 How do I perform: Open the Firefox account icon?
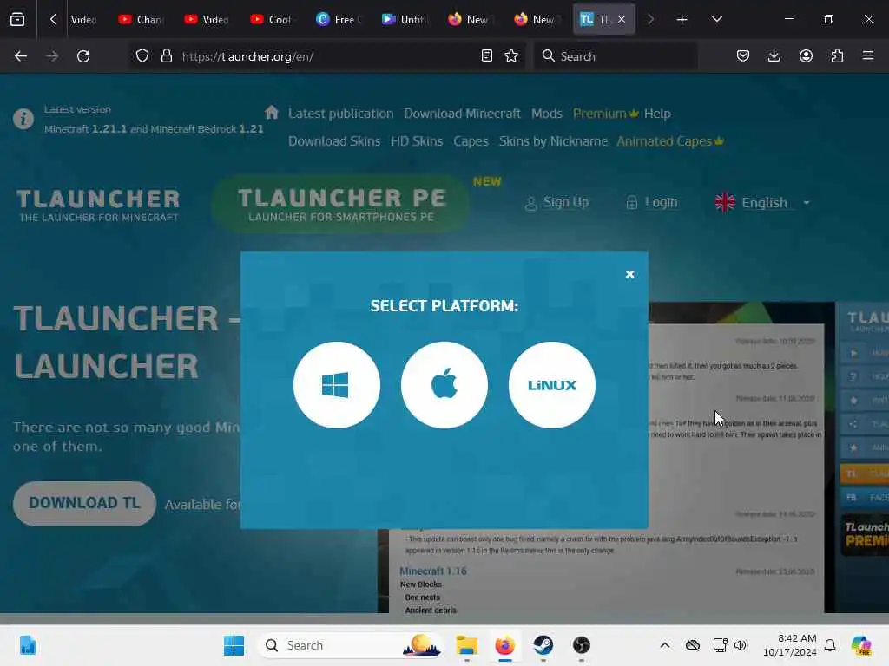coord(806,55)
